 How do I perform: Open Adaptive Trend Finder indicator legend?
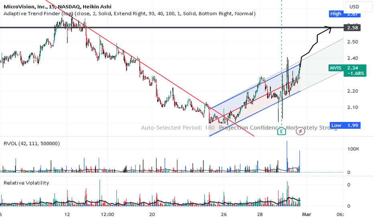coord(130,14)
